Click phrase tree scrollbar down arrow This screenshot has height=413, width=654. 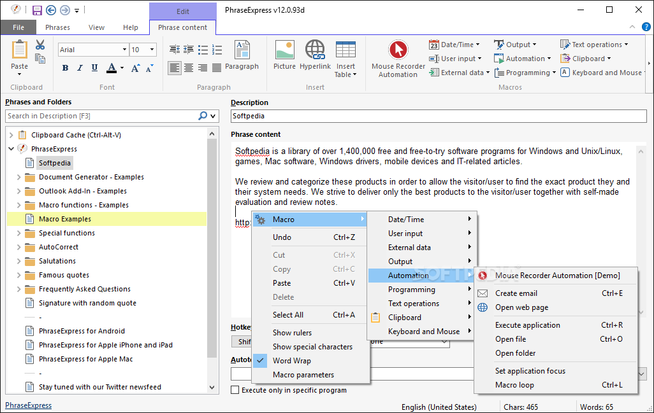(x=212, y=387)
